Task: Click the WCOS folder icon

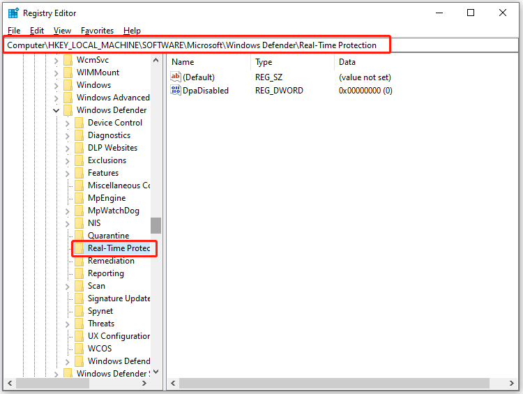Action: (x=79, y=349)
